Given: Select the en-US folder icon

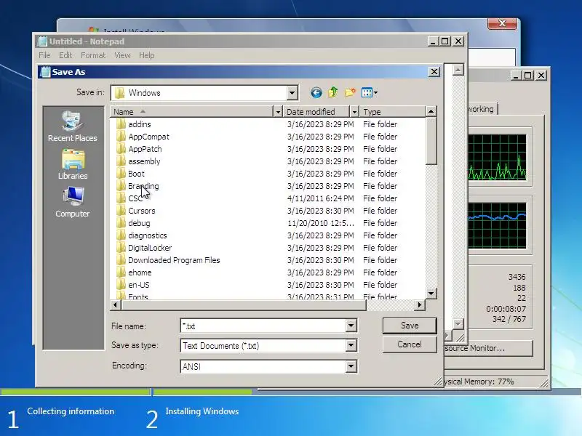Looking at the screenshot, I should (x=121, y=285).
